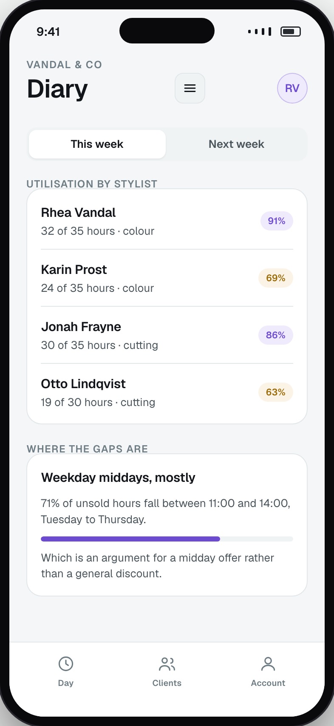Viewport: 334px width, 726px height.
Task: Open the Clients people icon
Action: [167, 664]
